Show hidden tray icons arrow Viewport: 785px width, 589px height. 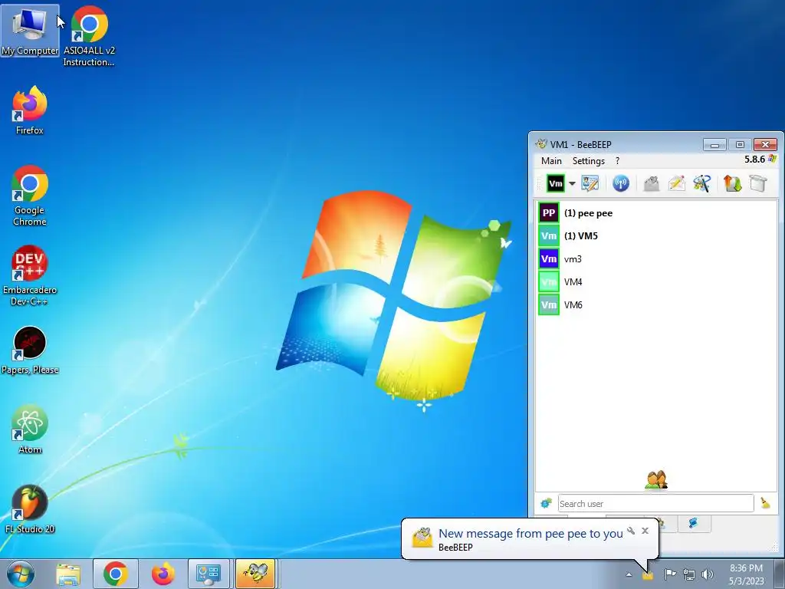click(x=629, y=574)
